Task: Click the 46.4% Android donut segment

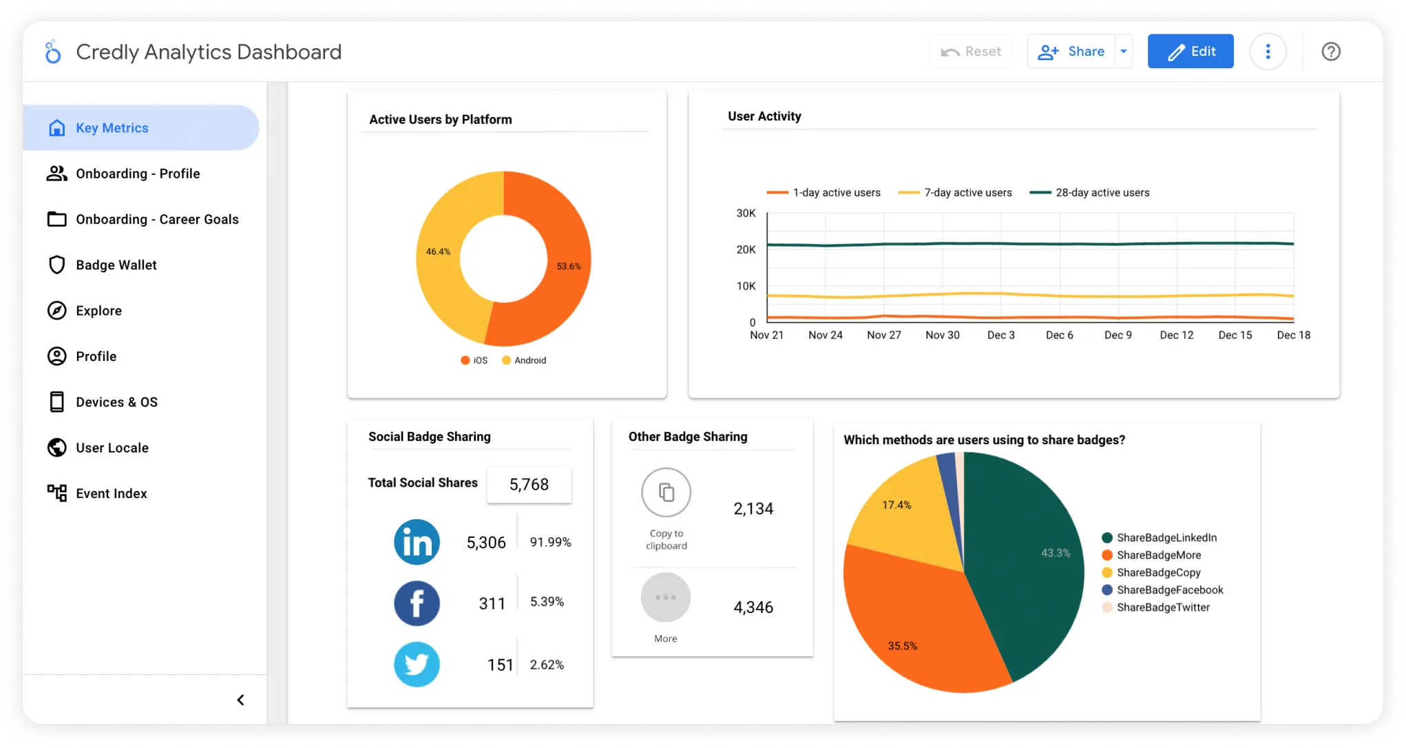Action: tap(438, 252)
